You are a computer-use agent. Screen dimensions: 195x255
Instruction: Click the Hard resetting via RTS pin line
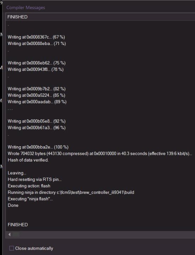[x=35, y=179]
